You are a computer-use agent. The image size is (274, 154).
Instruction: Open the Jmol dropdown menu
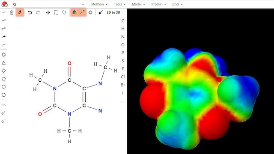177,4
